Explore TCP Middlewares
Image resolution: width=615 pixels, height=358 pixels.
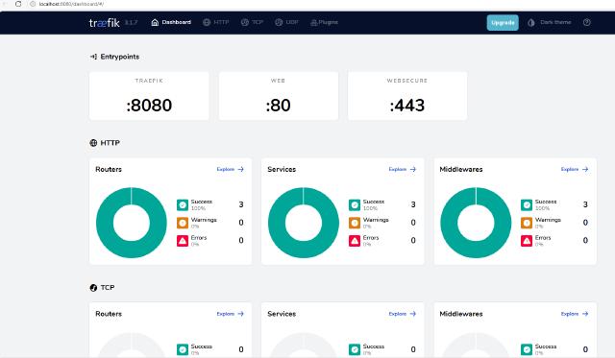point(575,314)
